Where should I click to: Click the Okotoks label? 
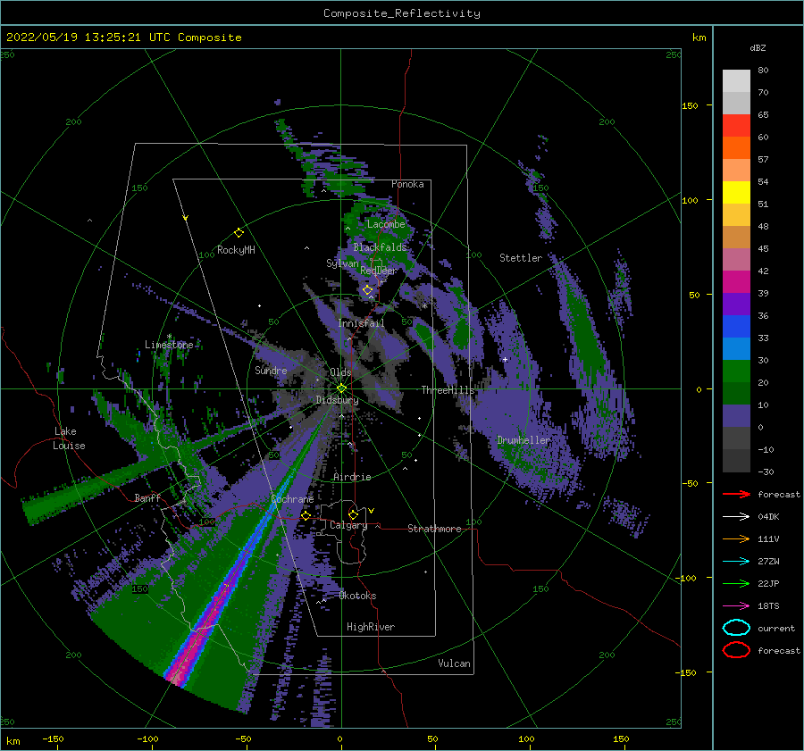pyautogui.click(x=357, y=596)
